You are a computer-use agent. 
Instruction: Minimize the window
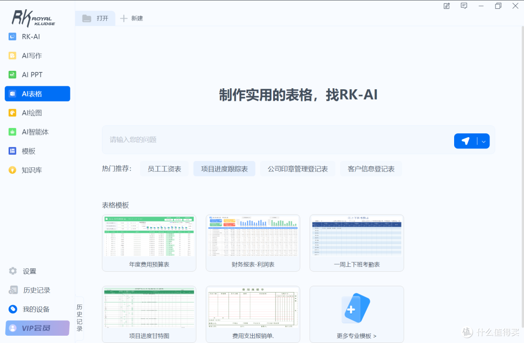(x=481, y=6)
